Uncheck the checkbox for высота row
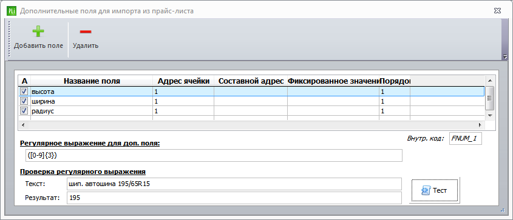The height and width of the screenshot is (220, 513). coord(24,92)
